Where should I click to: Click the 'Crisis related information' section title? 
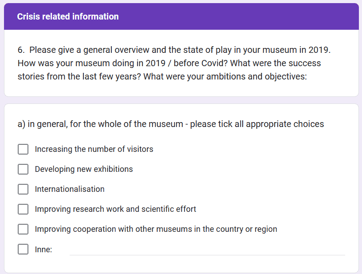click(68, 16)
